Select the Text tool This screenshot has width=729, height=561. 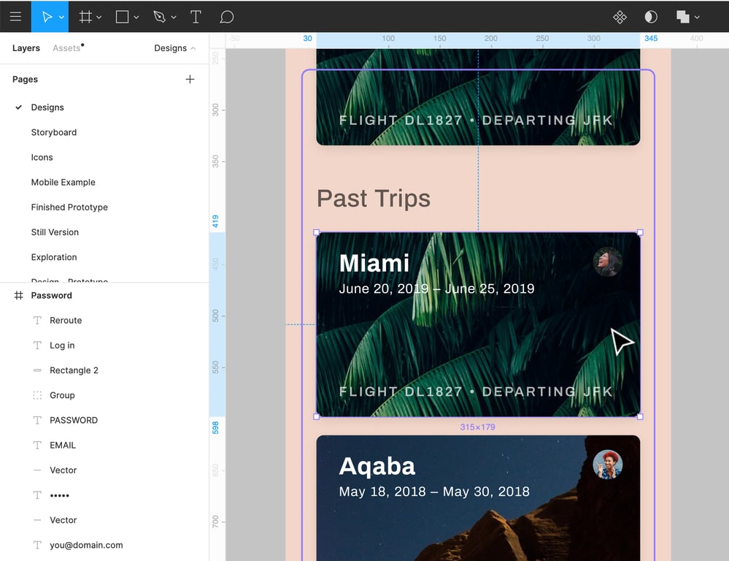point(196,16)
